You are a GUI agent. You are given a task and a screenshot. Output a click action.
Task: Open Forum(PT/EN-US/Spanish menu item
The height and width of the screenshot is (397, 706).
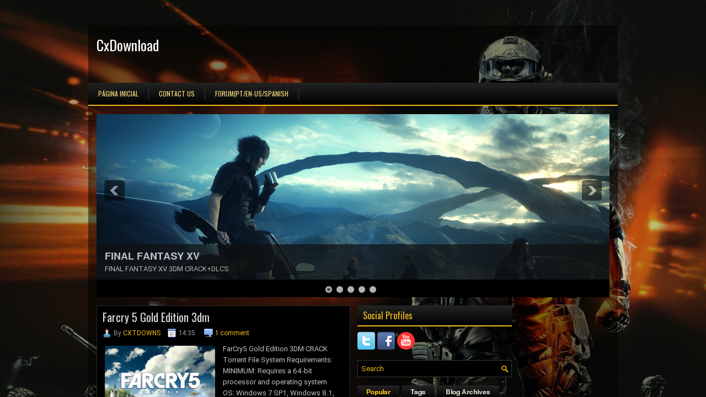252,94
